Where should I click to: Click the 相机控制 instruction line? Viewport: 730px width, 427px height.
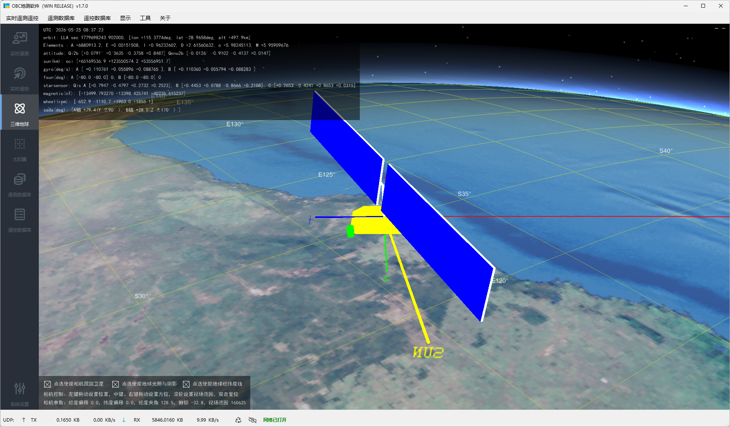tap(141, 394)
